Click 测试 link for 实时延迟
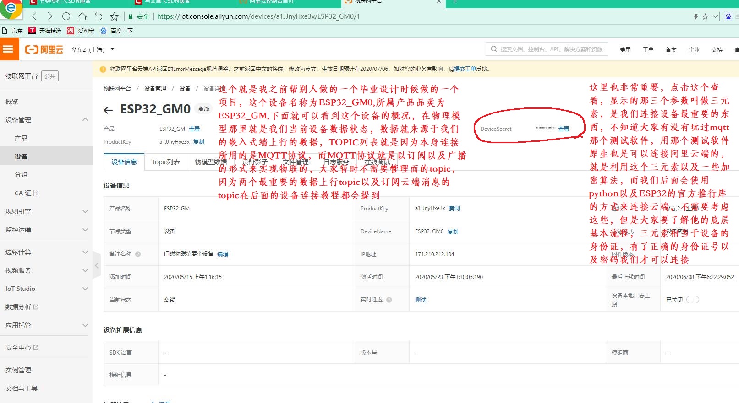The image size is (739, 403). point(421,300)
